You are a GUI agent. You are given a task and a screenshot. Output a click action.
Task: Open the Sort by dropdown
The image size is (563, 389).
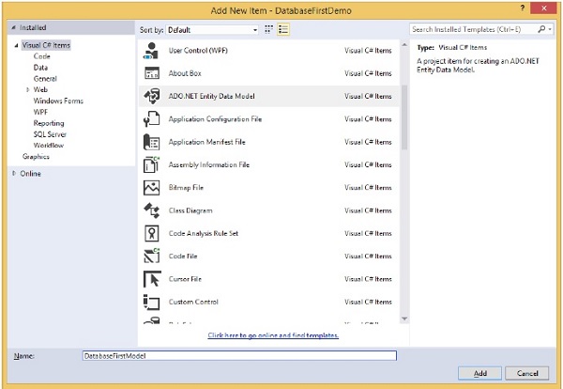coord(212,30)
